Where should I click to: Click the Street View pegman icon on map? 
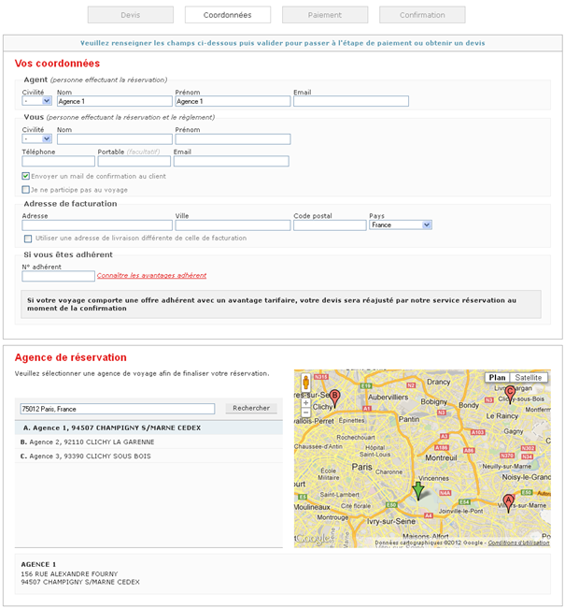pyautogui.click(x=305, y=384)
